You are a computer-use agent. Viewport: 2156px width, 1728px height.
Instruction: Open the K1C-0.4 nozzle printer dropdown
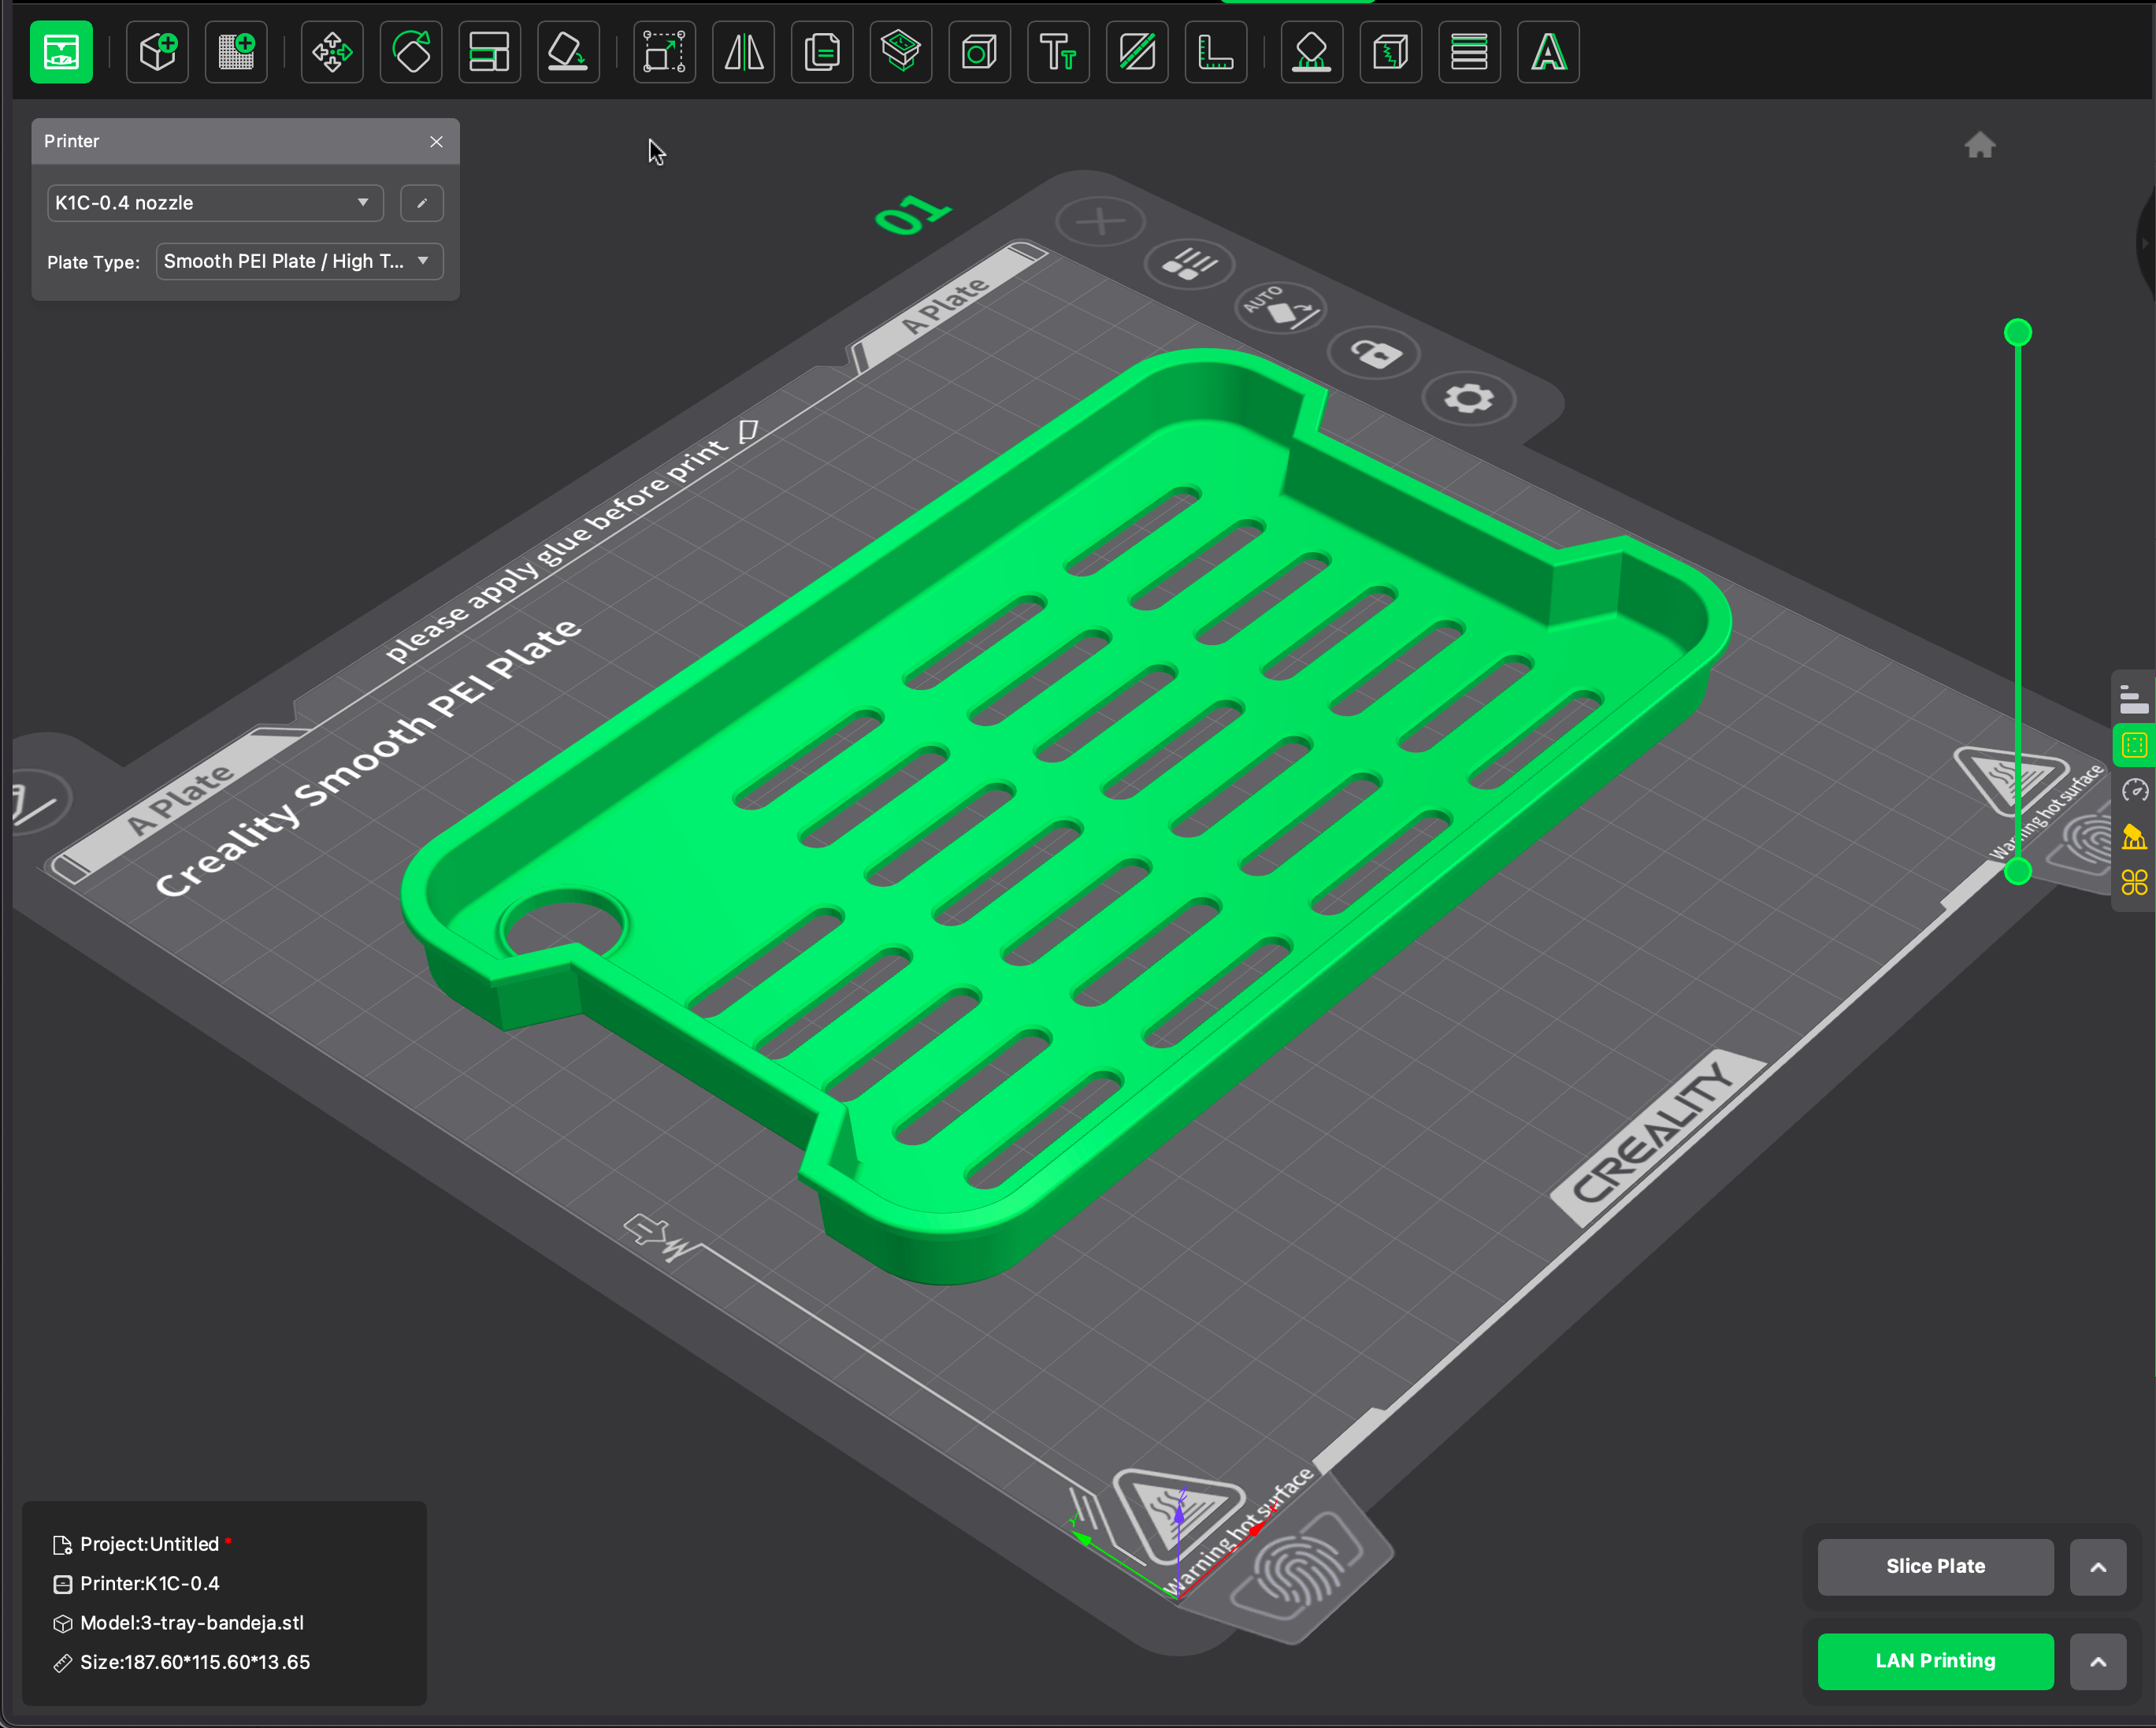coord(215,203)
